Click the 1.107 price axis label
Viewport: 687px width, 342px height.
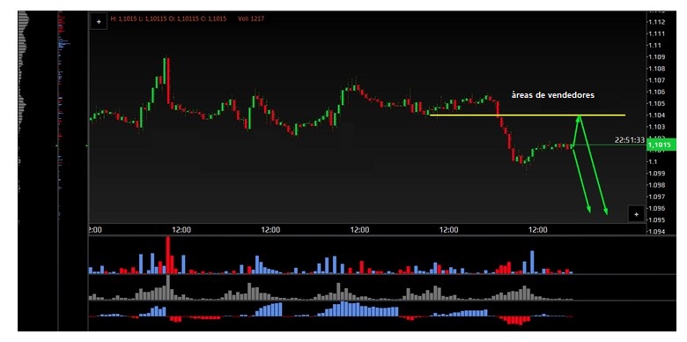coord(657,80)
